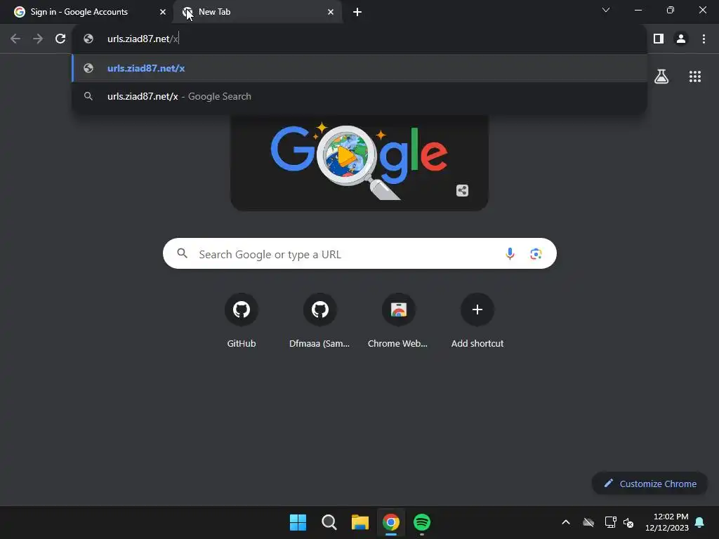Launch File Explorer from the taskbar
Screen dimensions: 719x539
360,522
